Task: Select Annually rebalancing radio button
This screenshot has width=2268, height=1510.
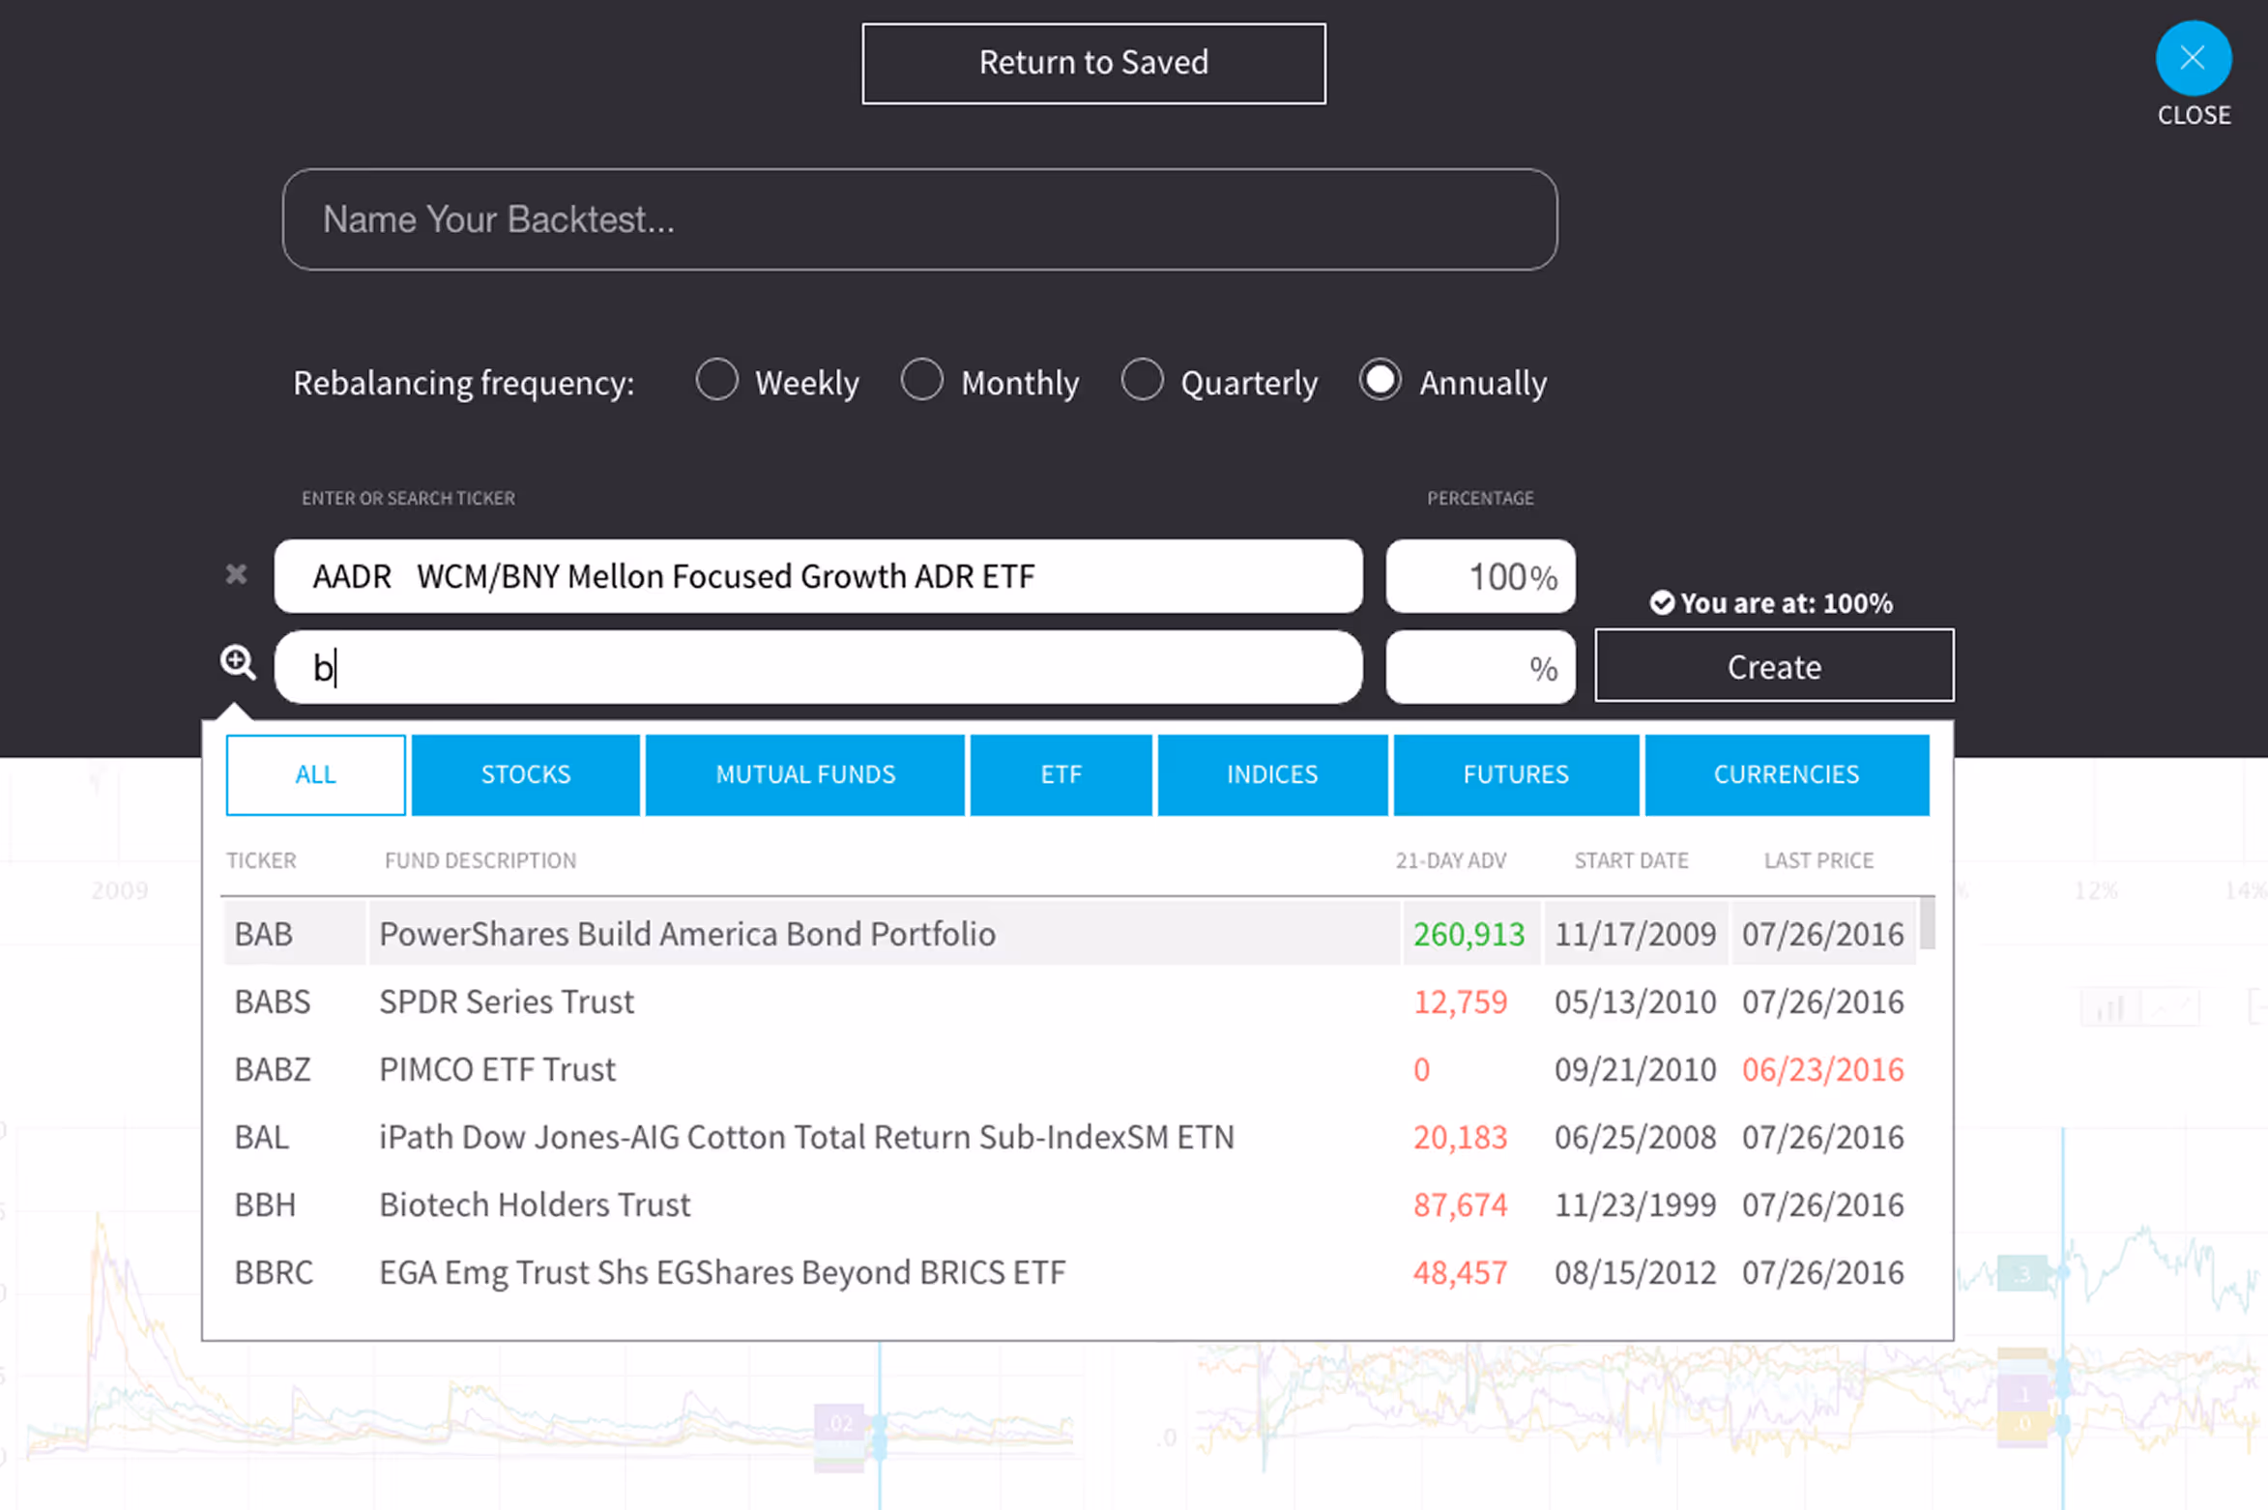Action: click(x=1380, y=380)
